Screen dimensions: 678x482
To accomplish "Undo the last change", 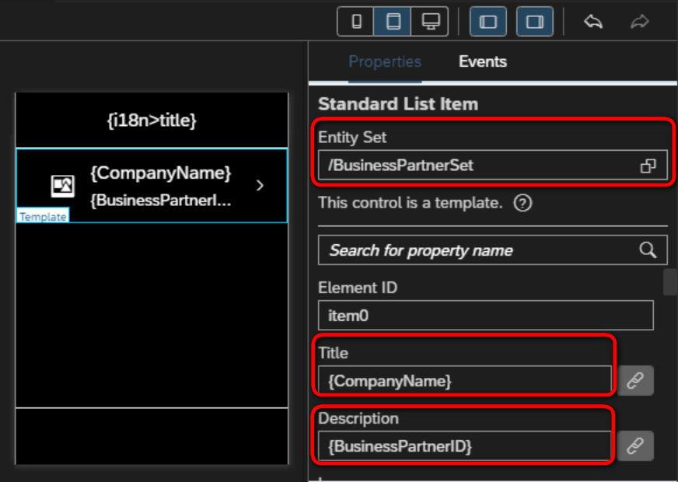I will (592, 21).
